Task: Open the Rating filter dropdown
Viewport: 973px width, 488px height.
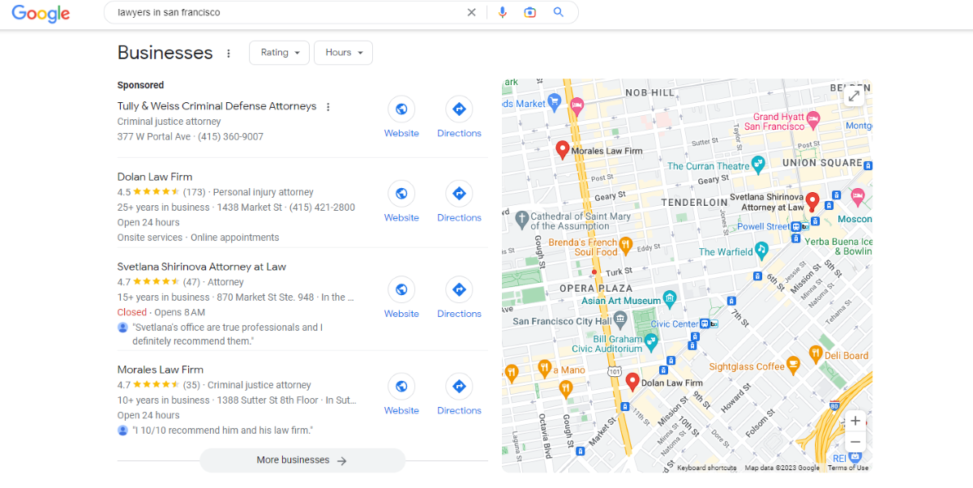Action: click(280, 53)
